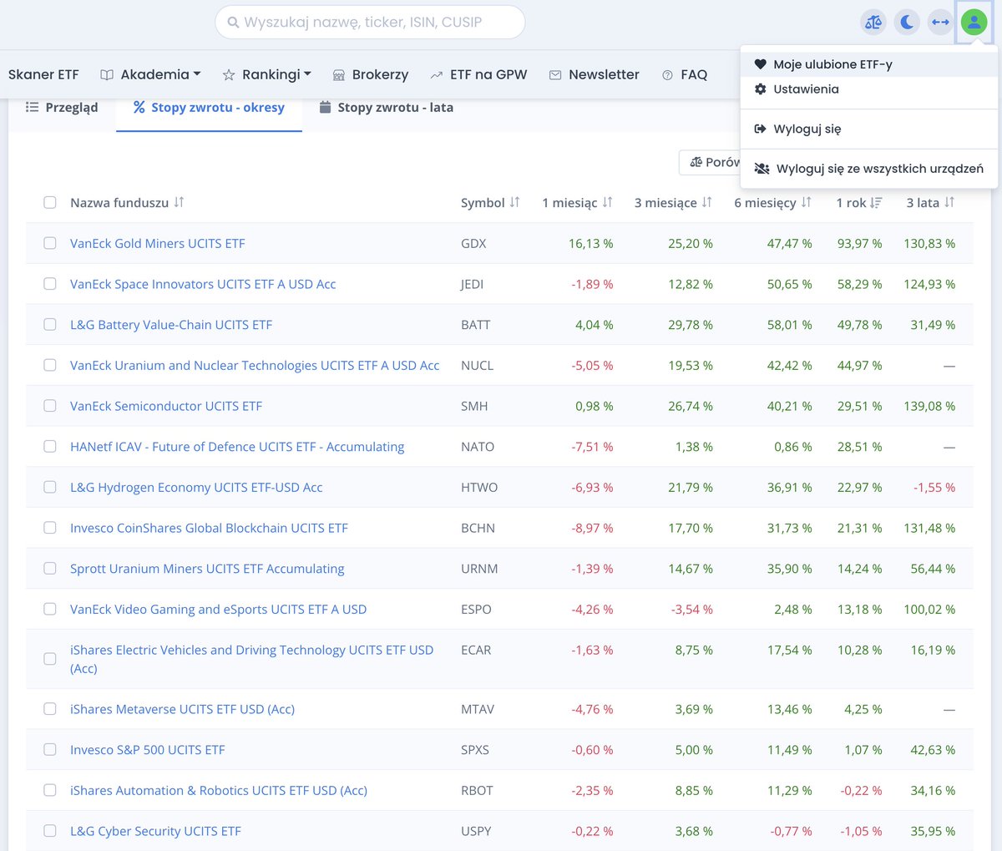The image size is (1002, 851).
Task: Select Moje ulubione ETF-y menu entry
Action: 869,64
